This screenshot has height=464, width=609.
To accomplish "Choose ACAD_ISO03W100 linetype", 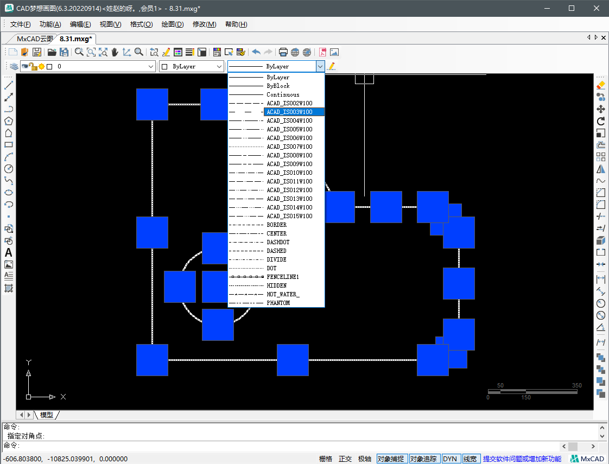I will [x=276, y=112].
